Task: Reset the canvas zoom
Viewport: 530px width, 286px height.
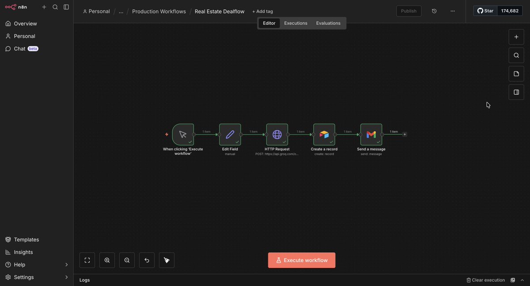Action: point(147,260)
